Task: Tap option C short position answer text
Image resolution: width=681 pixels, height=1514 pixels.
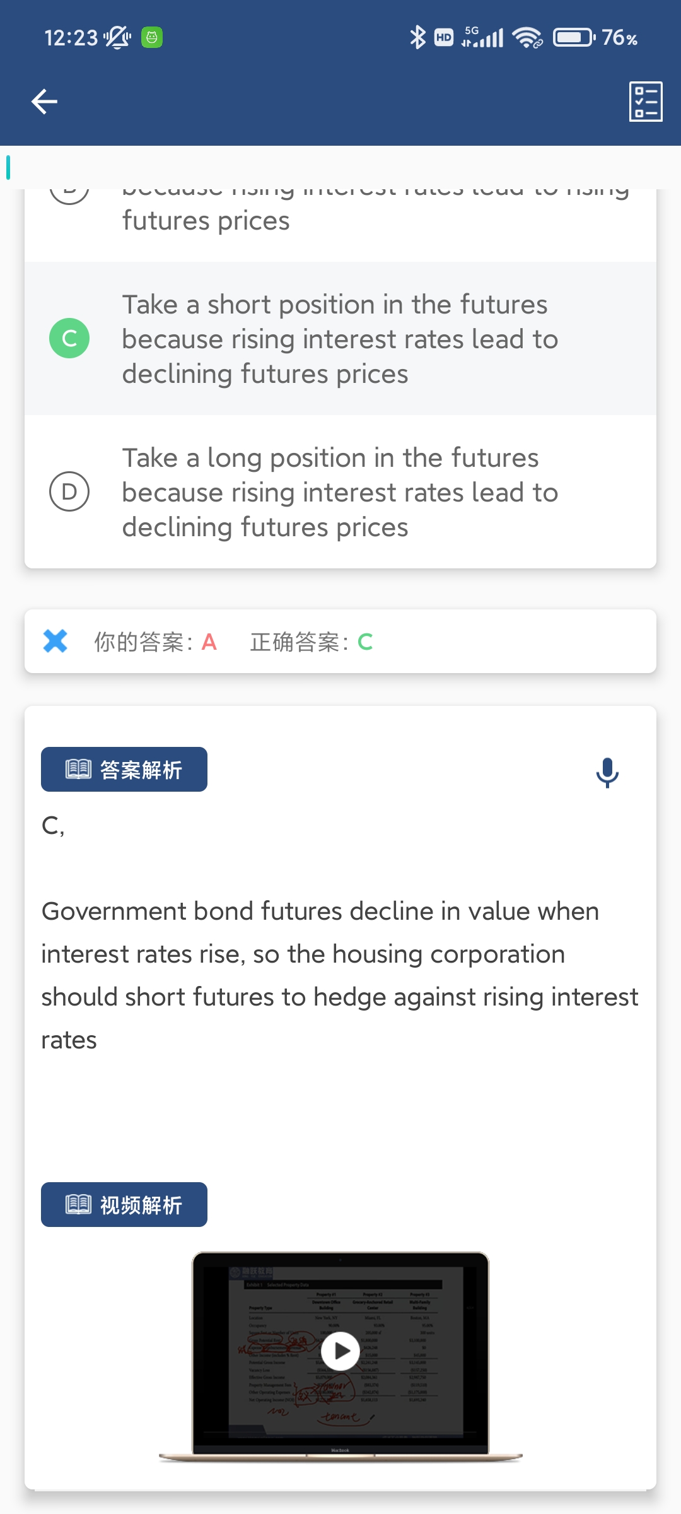Action: pyautogui.click(x=340, y=339)
